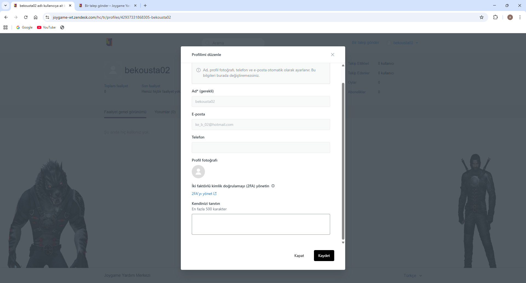Click the Takip Edenler label
The height and width of the screenshot is (283, 526).
coord(359,73)
